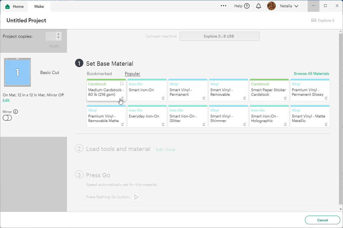The width and height of the screenshot is (343, 228).
Task: Select the mat 1 thumbnail preview
Action: coord(17,72)
